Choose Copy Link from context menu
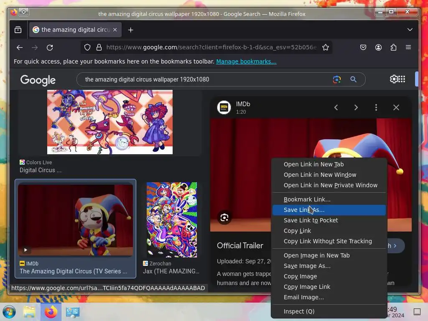 (329, 231)
